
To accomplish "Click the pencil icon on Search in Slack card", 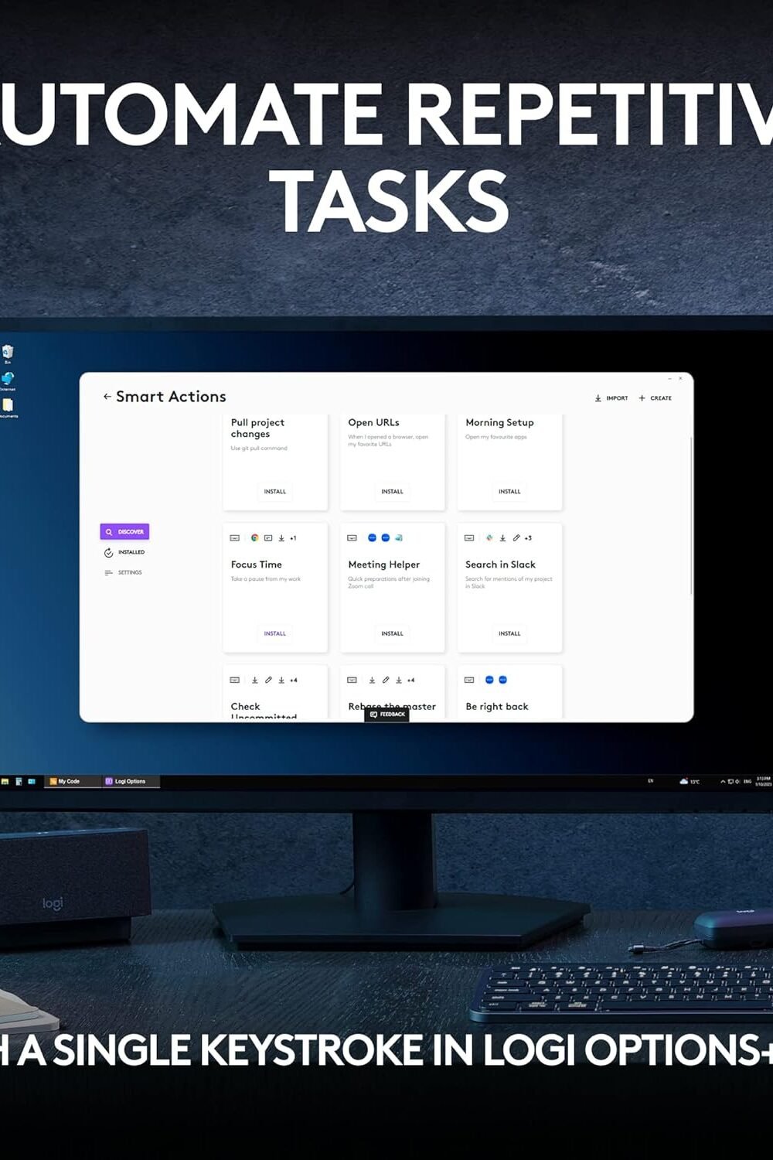I will 516,538.
